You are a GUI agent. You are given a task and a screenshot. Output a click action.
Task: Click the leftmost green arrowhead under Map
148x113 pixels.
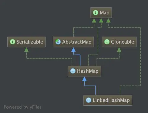click(94, 20)
